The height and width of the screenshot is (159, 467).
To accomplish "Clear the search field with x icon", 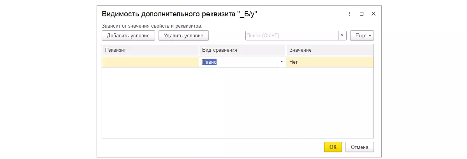I will [342, 35].
